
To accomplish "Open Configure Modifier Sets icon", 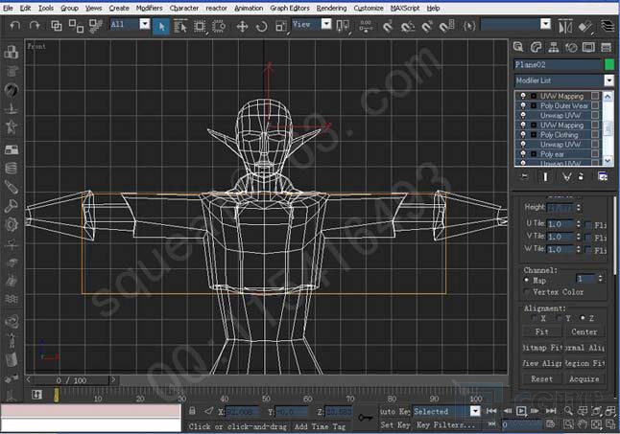I will point(603,176).
